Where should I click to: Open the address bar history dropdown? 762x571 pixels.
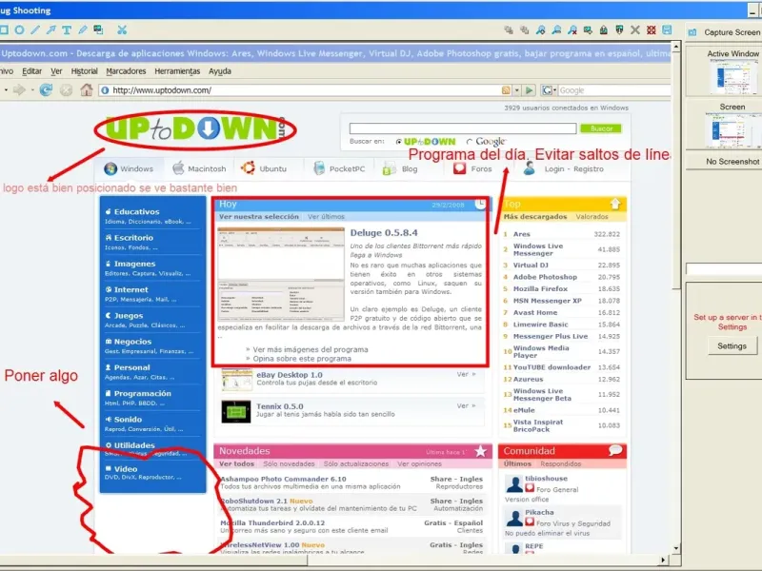coord(517,90)
